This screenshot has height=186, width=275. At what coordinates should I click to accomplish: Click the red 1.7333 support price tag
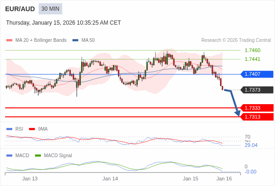click(x=257, y=108)
